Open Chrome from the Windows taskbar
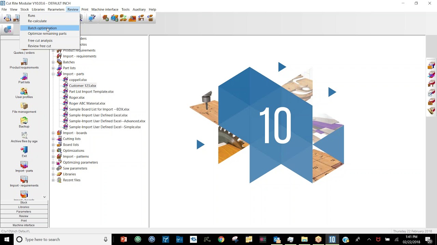The width and height of the screenshot is (437, 245). 221,240
